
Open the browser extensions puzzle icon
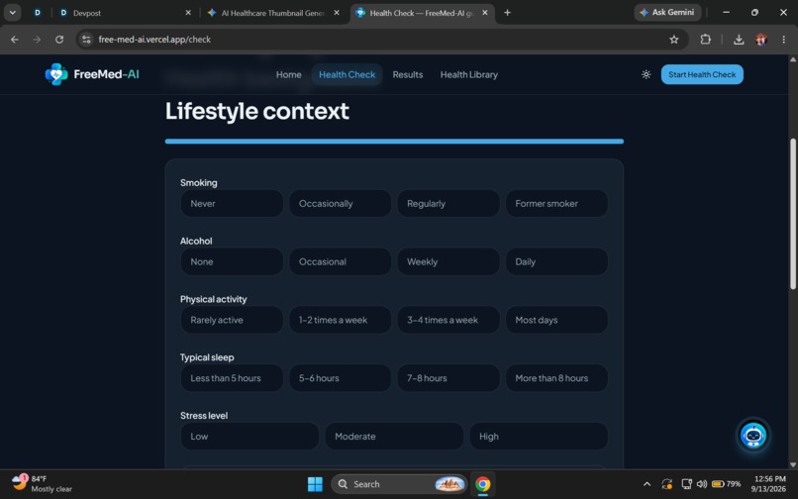(x=705, y=40)
